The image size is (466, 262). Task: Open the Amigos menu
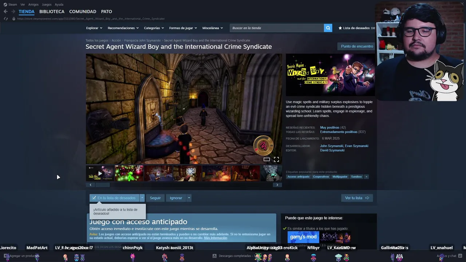[x=33, y=5]
